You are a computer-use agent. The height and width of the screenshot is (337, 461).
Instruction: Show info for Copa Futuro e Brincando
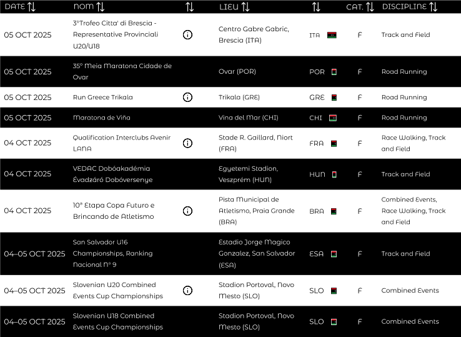coord(187,211)
